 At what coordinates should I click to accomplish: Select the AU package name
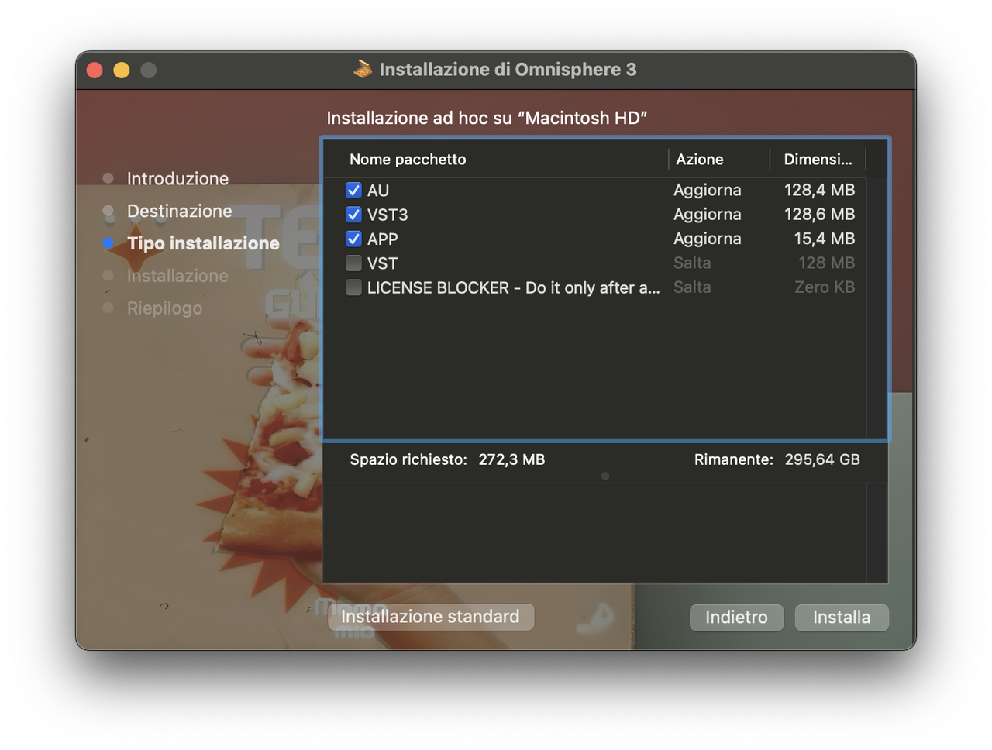click(378, 191)
